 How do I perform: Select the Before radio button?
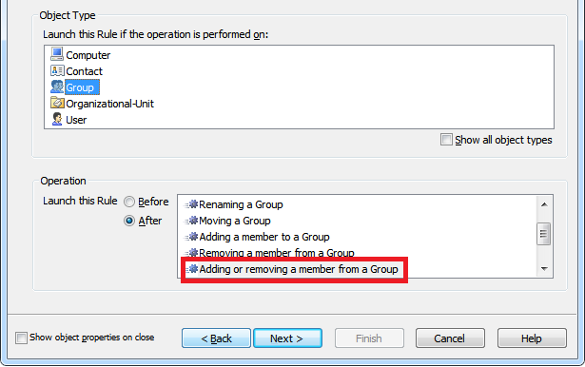pyautogui.click(x=129, y=202)
